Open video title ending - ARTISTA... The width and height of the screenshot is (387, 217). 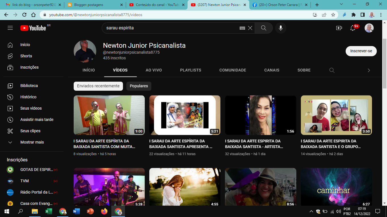(254, 144)
